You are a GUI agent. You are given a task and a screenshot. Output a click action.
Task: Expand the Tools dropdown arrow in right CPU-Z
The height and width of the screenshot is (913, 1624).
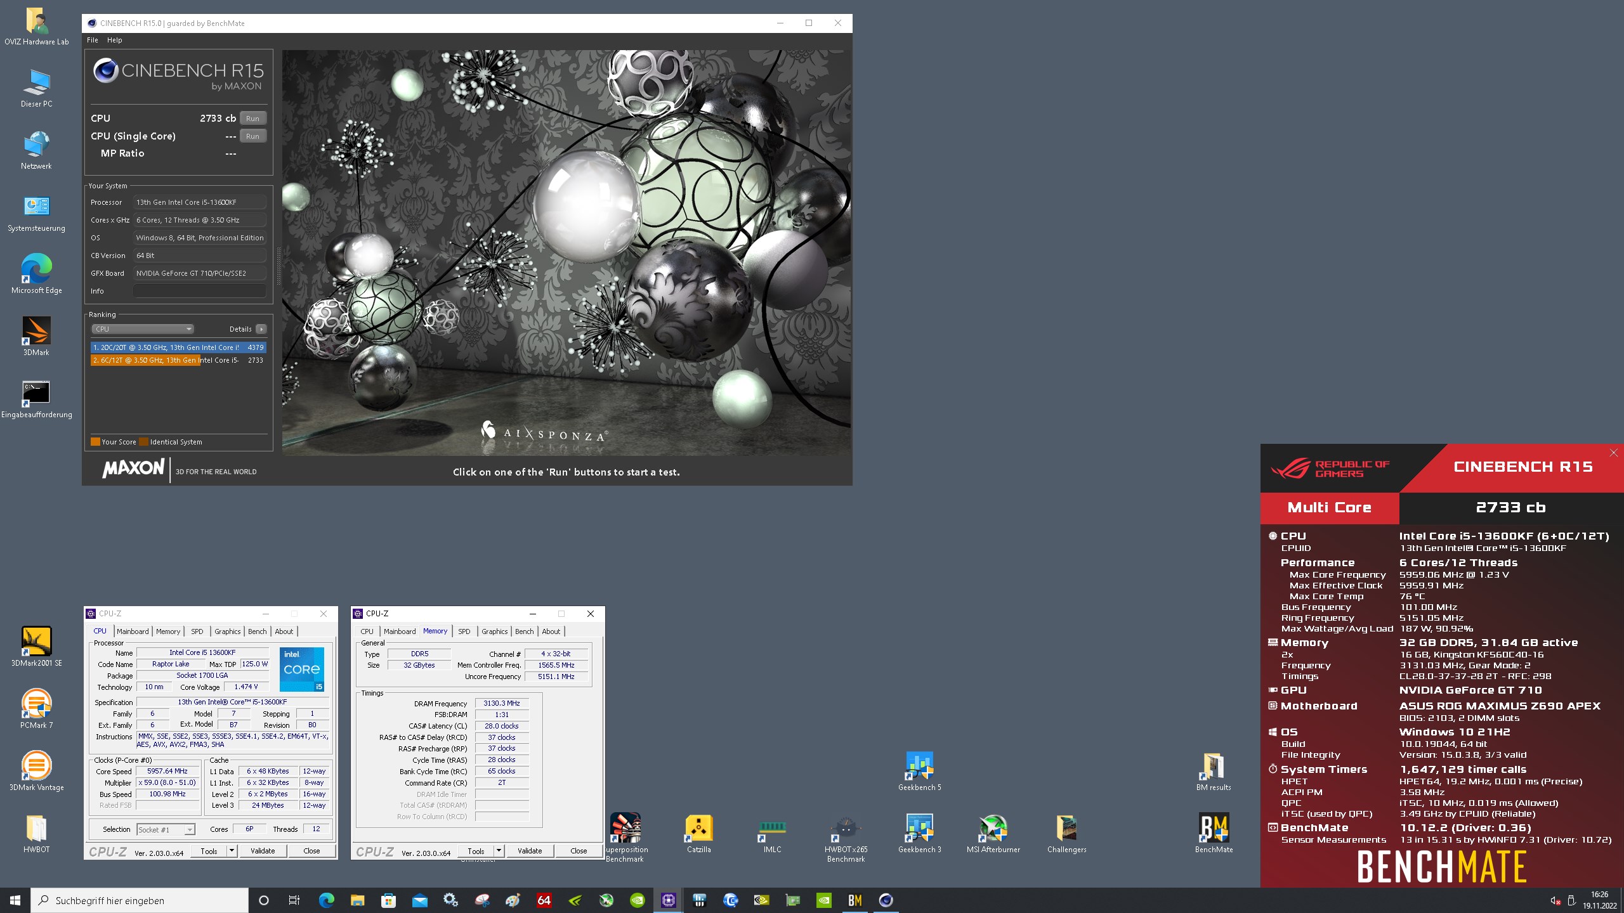[499, 851]
